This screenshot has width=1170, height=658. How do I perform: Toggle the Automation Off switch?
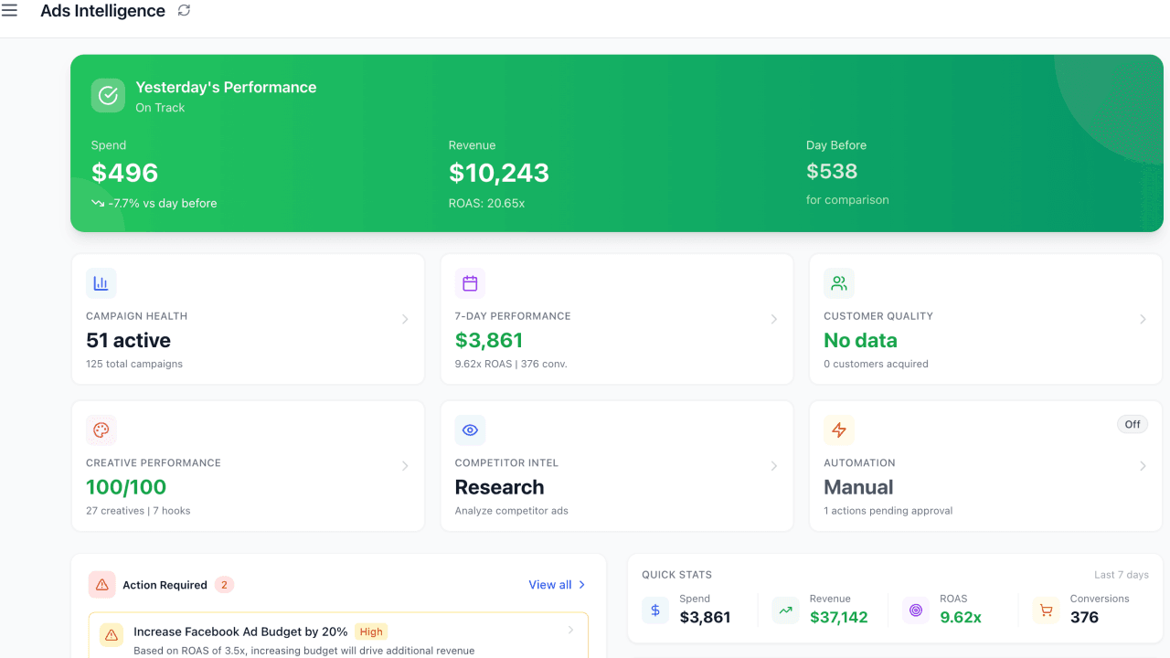click(1132, 424)
